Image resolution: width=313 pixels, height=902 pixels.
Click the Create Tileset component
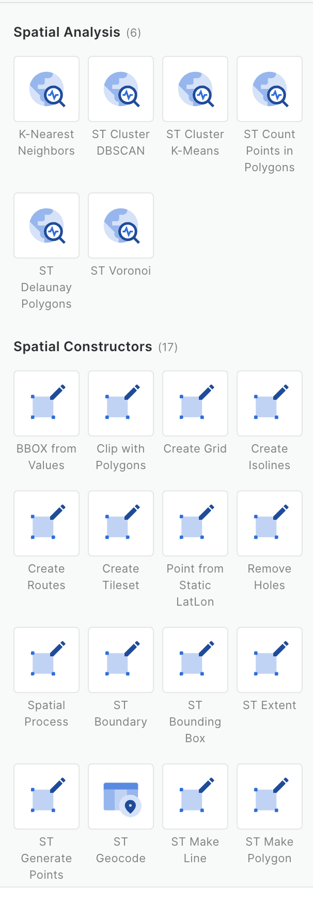(121, 523)
